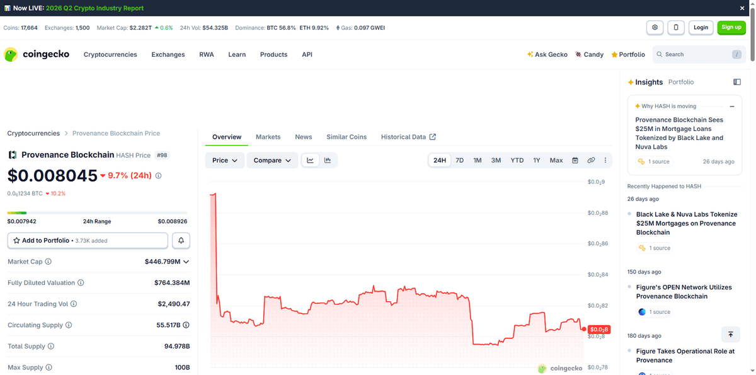The image size is (756, 375).
Task: Click info icon next to Max Supply
Action: point(49,367)
